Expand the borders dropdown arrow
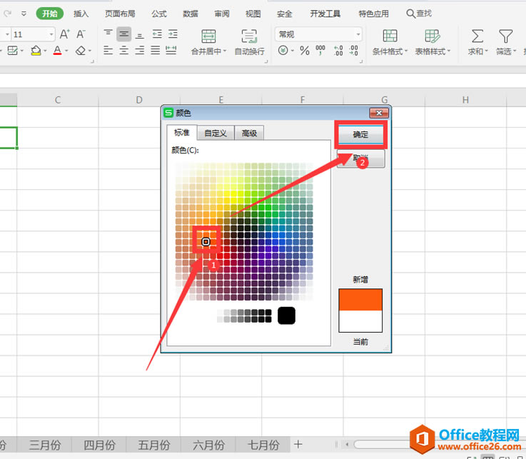 pos(22,51)
